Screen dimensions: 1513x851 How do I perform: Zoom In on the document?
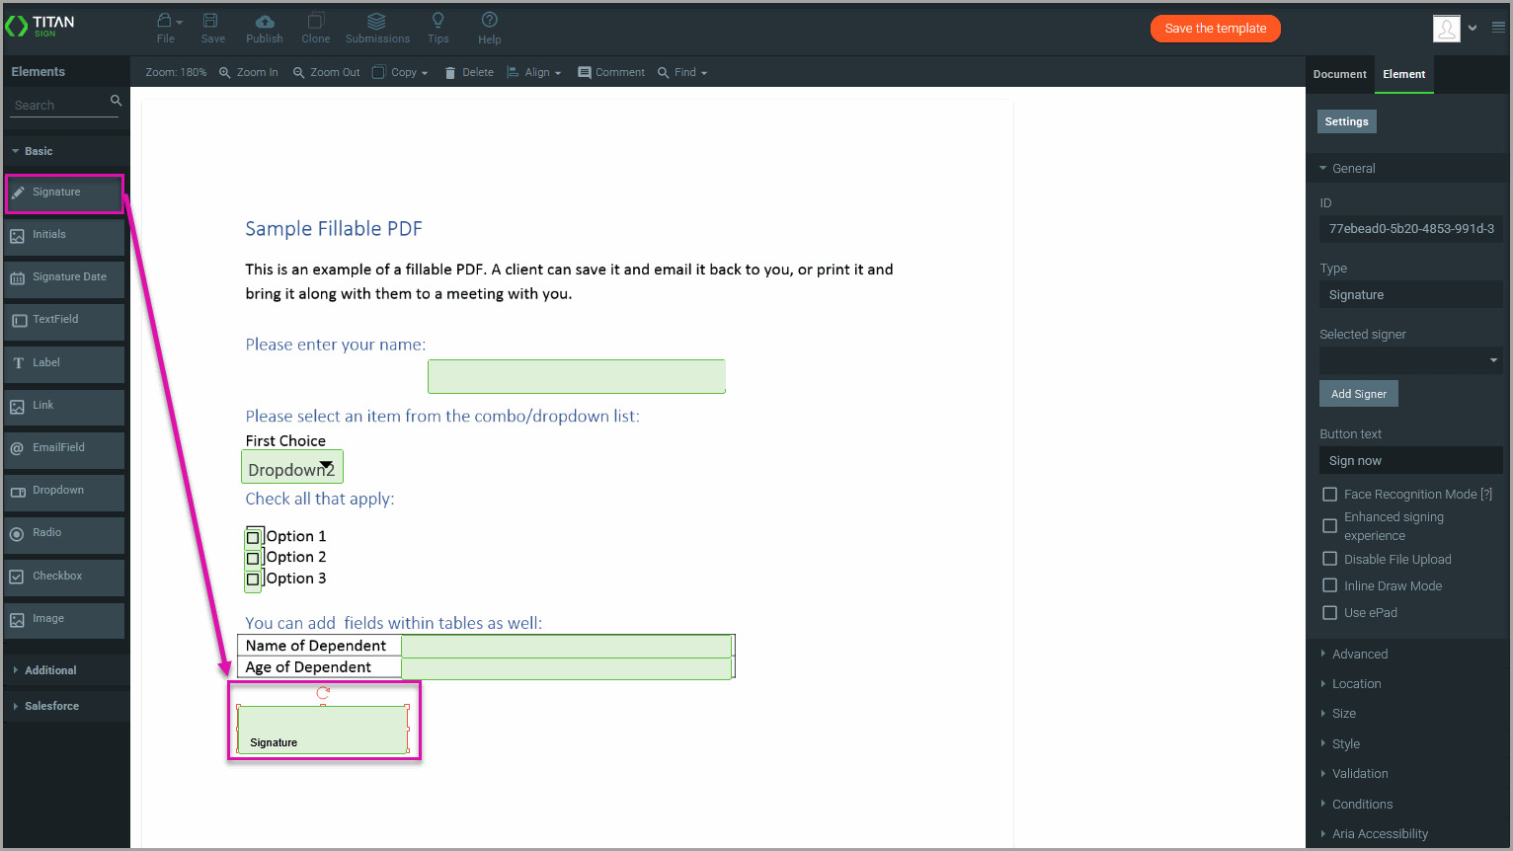click(249, 72)
